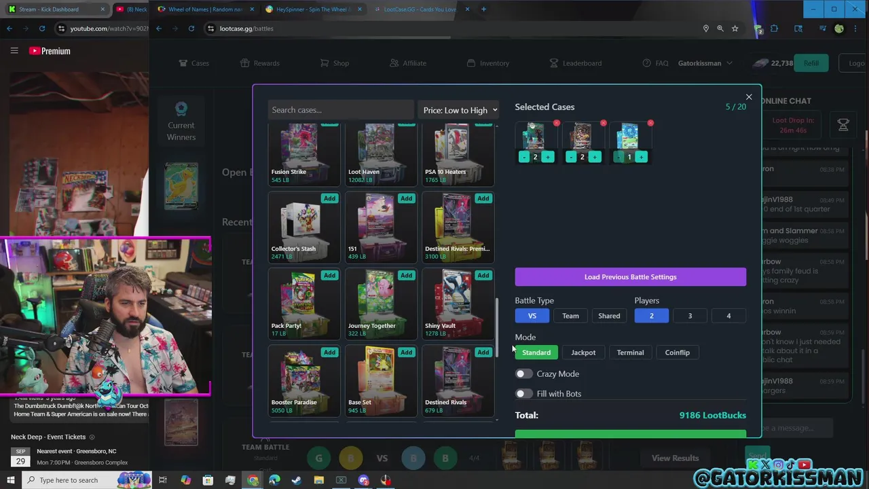Open the FAQ nav item

[655, 63]
